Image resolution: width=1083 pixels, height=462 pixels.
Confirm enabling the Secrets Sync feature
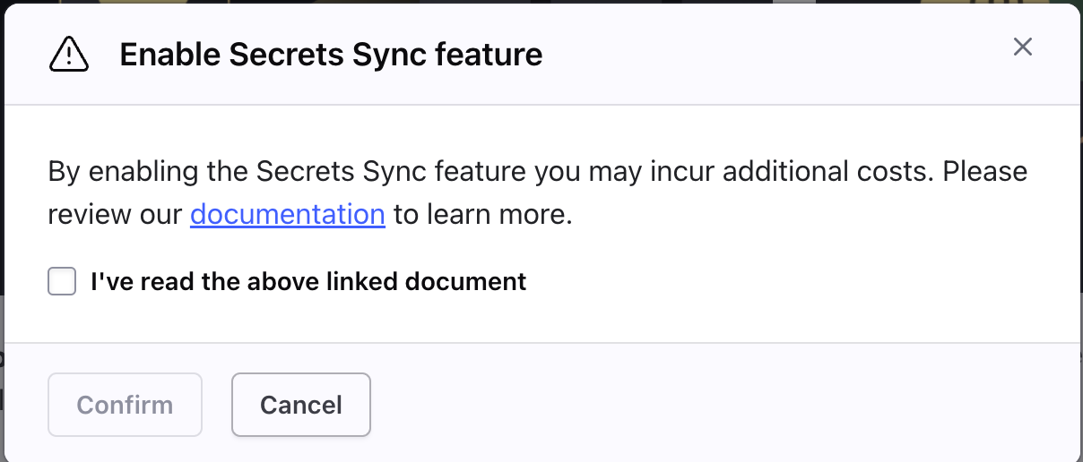(x=125, y=405)
